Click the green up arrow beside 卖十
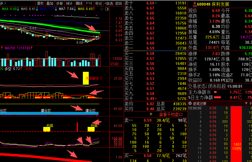This screenshot has height=162, width=252. [156, 3]
